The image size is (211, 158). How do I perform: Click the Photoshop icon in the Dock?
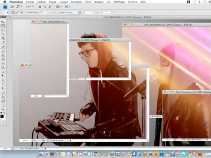tap(161, 154)
